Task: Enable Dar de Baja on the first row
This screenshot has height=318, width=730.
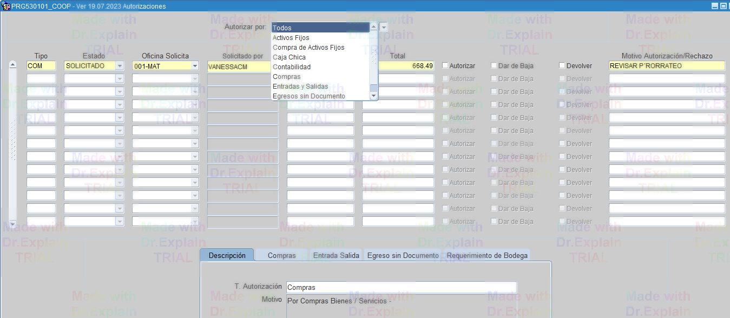Action: [494, 66]
